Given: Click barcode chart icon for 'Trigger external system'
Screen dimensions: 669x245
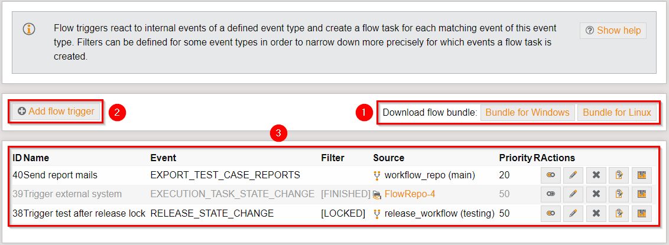Looking at the screenshot, I should click(642, 194).
